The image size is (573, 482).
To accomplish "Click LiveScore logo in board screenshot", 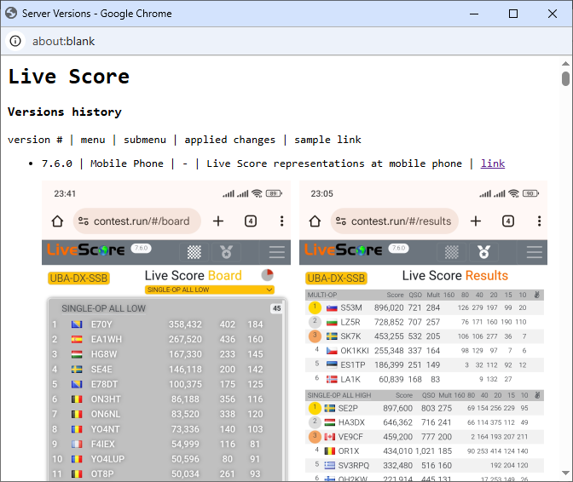I will click(85, 250).
